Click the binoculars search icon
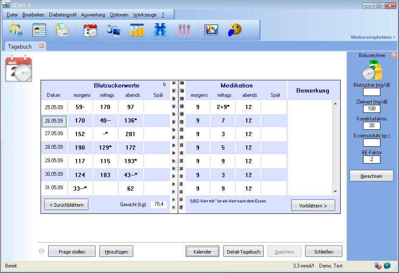Viewport: 399px width, 273px height. (x=160, y=30)
